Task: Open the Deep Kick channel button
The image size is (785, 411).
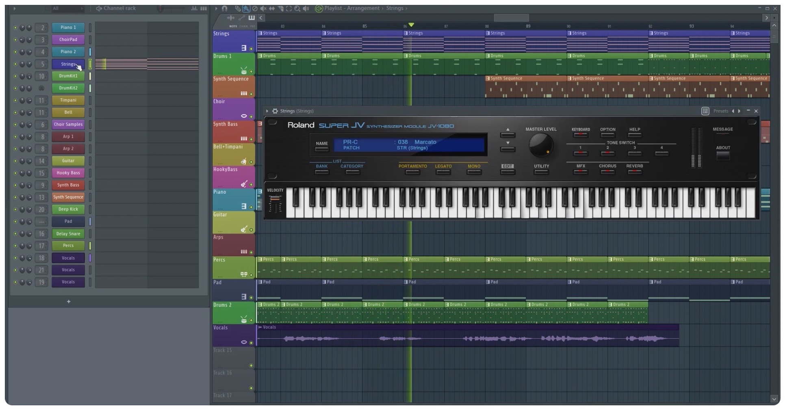Action: (x=68, y=209)
